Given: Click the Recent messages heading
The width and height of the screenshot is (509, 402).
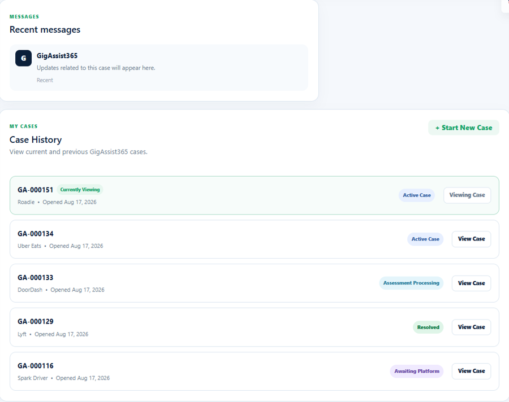Looking at the screenshot, I should pyautogui.click(x=45, y=29).
